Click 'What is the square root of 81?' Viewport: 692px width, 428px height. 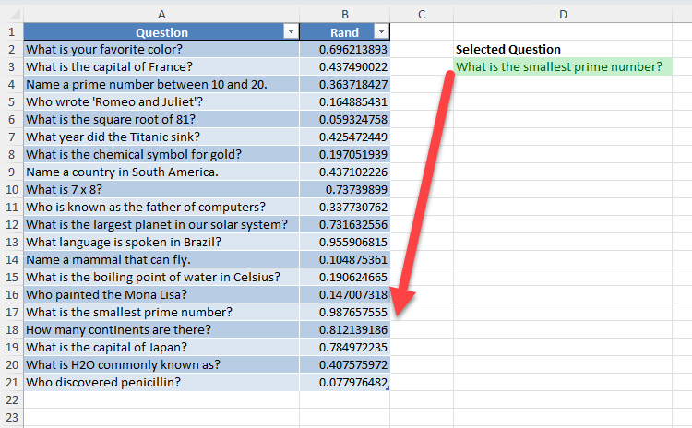161,119
